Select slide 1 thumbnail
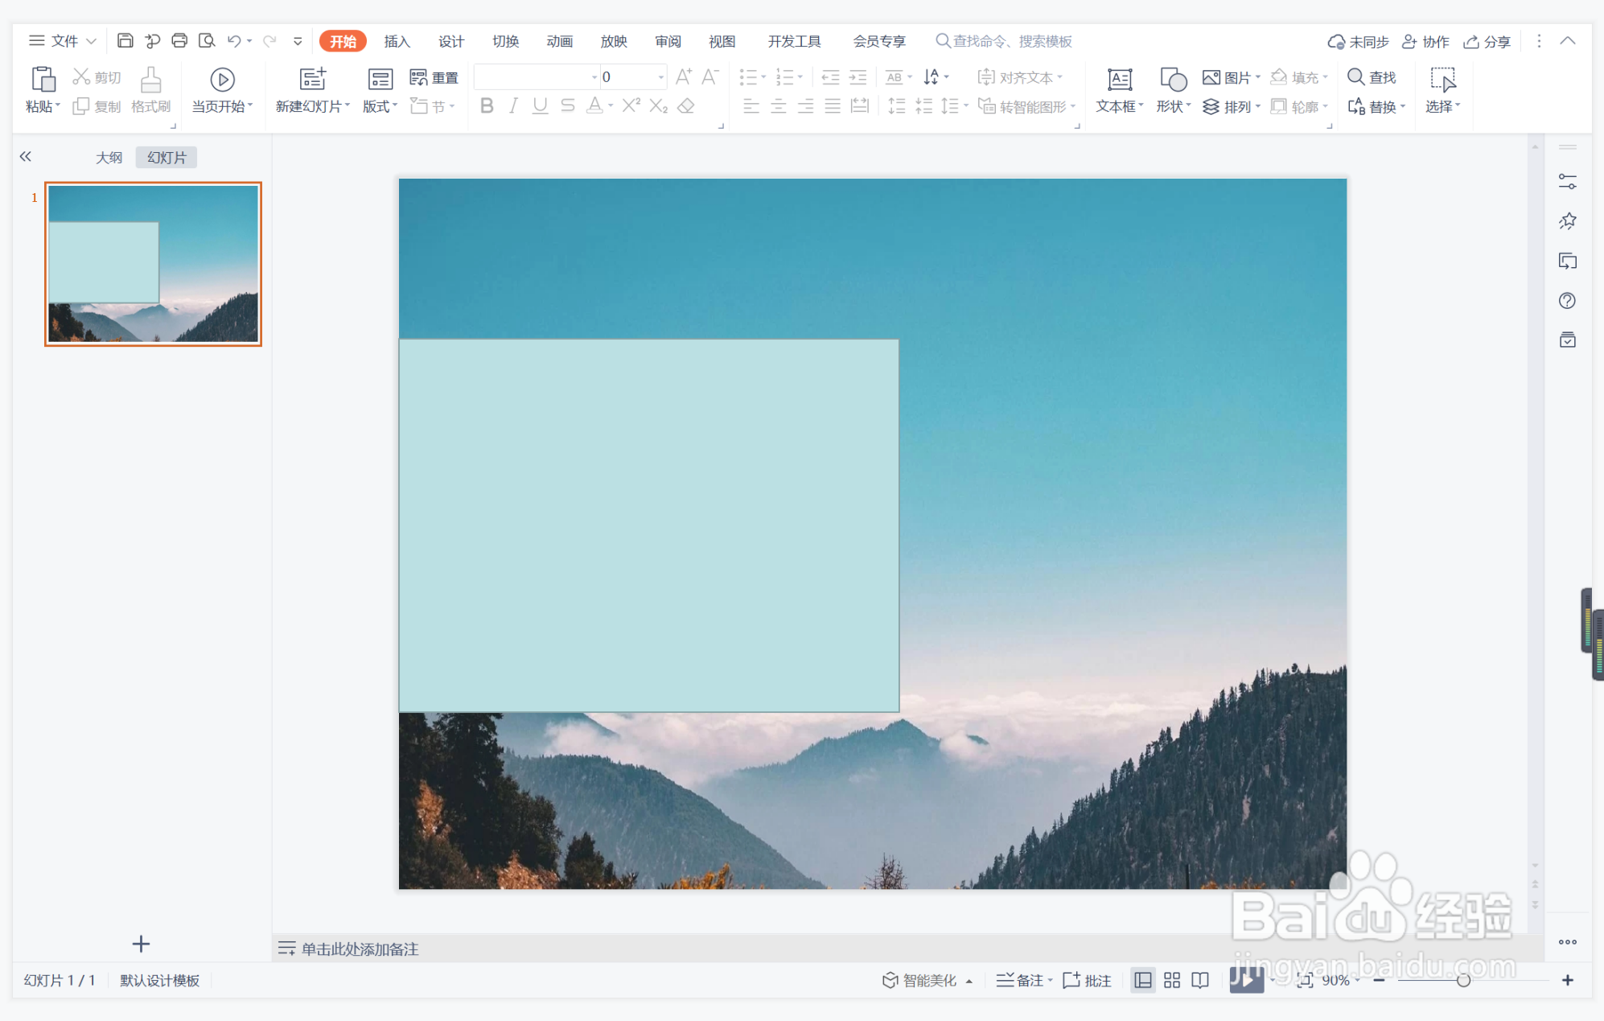 point(153,264)
